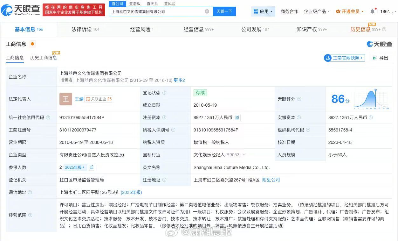398x241 pixels.
Task: Click the TianYanCha logo at top left
Action: (x=21, y=10)
